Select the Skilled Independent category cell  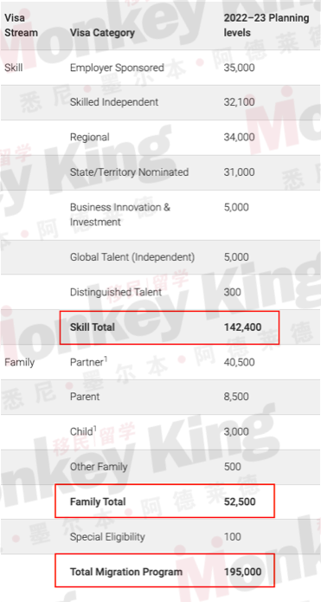(114, 102)
